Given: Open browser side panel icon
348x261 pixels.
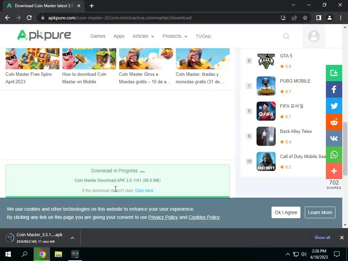Looking at the screenshot, I should [319, 18].
